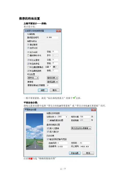126x178 pixels.
Task: Click the 字高 field in the 绘交点线 row
Action: point(55,52)
